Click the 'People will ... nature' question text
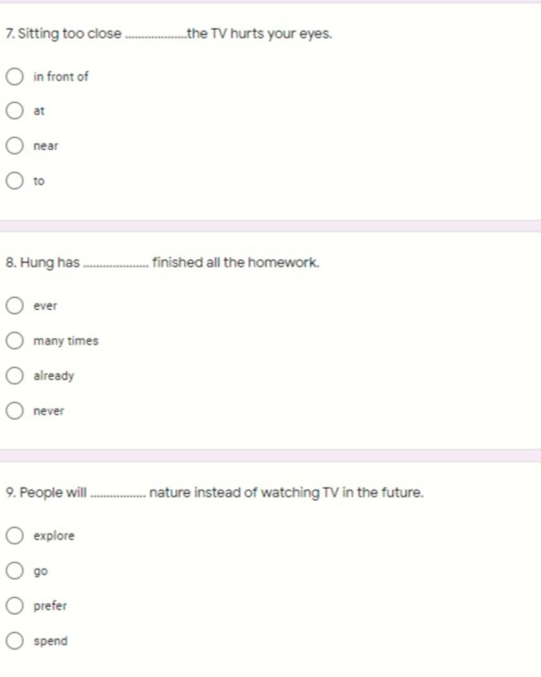 214,493
